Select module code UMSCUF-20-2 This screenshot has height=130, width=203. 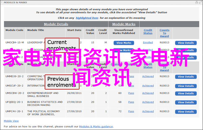point(14,86)
